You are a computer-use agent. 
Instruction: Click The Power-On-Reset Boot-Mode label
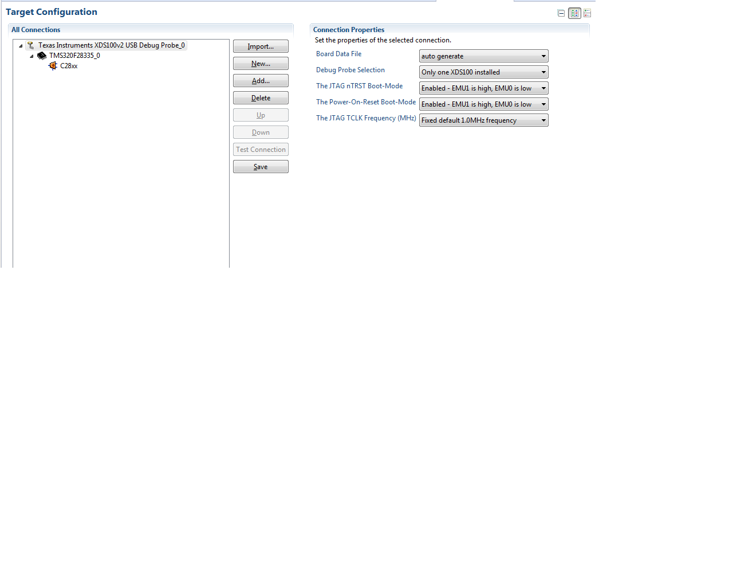click(366, 102)
